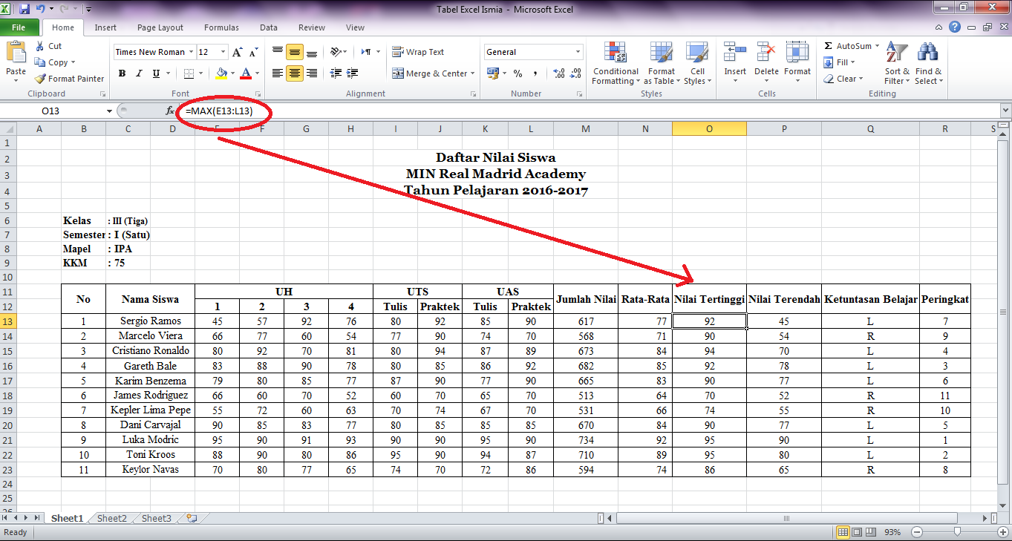Screen dimensions: 1012x541
Task: Open Find & Select tool
Action: 928,64
